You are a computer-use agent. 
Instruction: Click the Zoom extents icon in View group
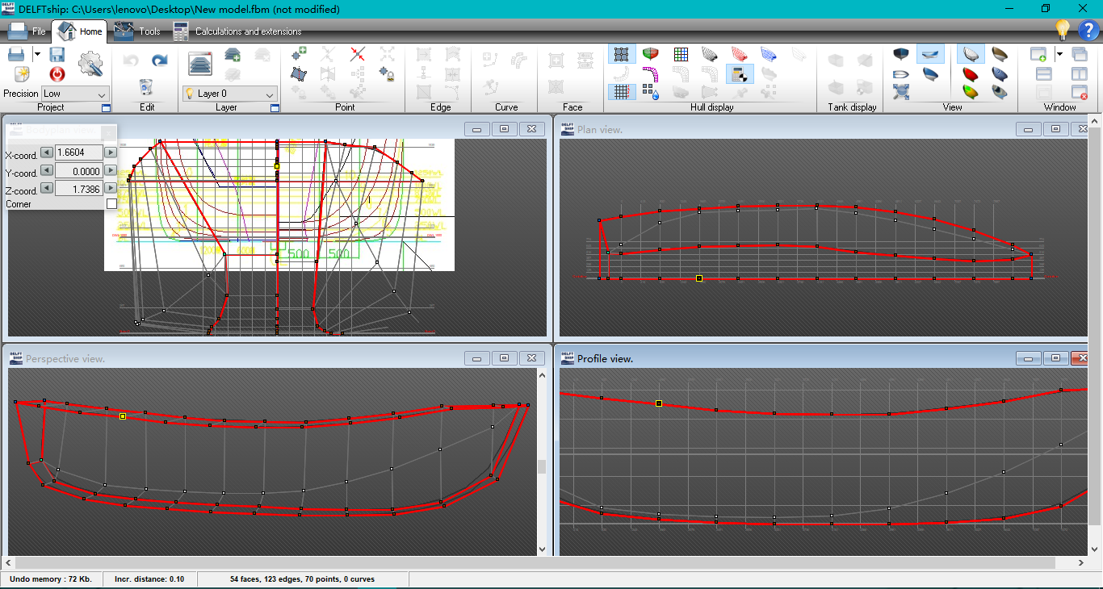click(902, 91)
